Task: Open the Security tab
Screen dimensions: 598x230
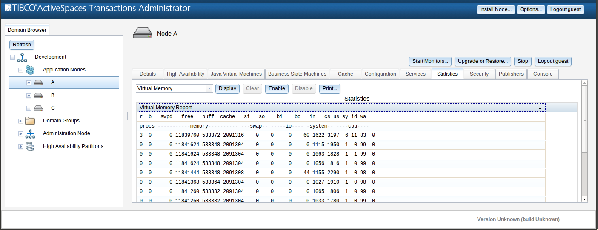Action: click(x=479, y=74)
